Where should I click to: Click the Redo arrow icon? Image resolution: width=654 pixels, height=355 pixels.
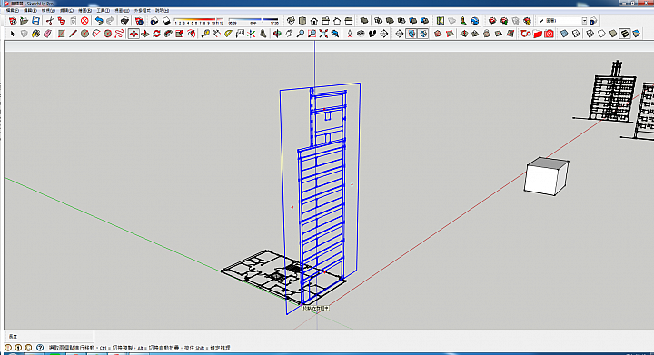[111, 20]
